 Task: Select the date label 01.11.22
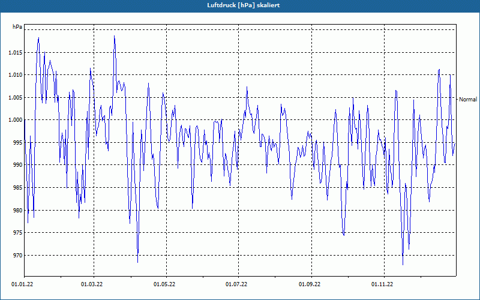click(x=382, y=284)
